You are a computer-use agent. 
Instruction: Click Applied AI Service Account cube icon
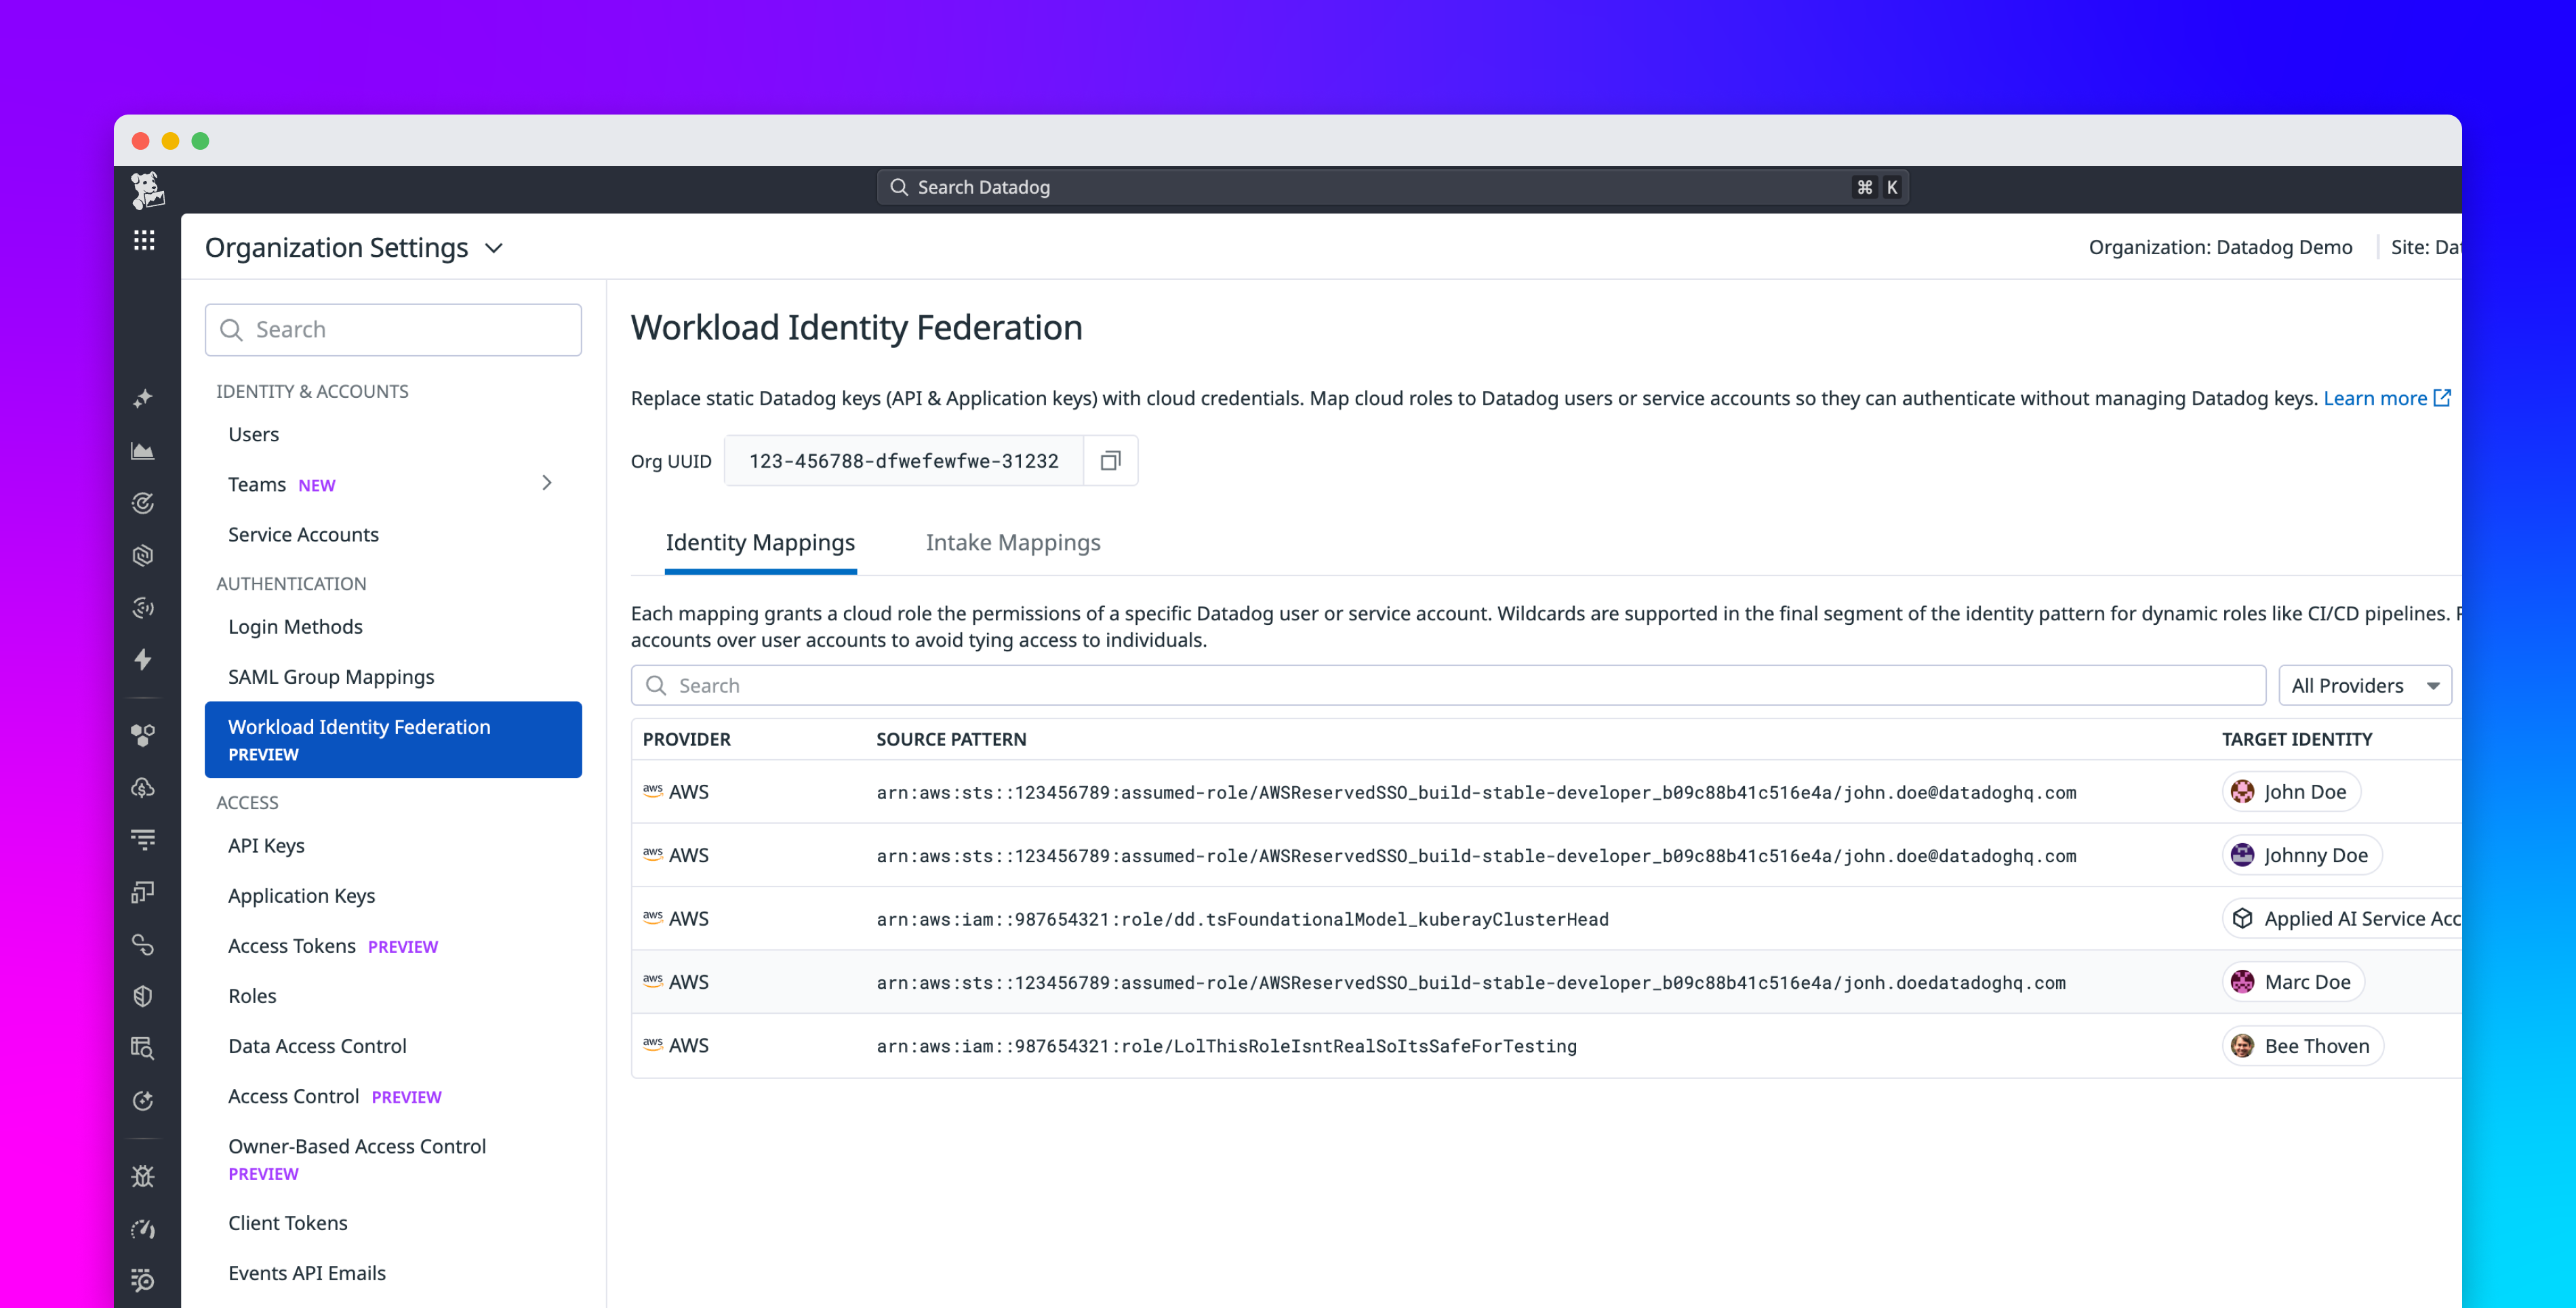pyautogui.click(x=2243, y=918)
